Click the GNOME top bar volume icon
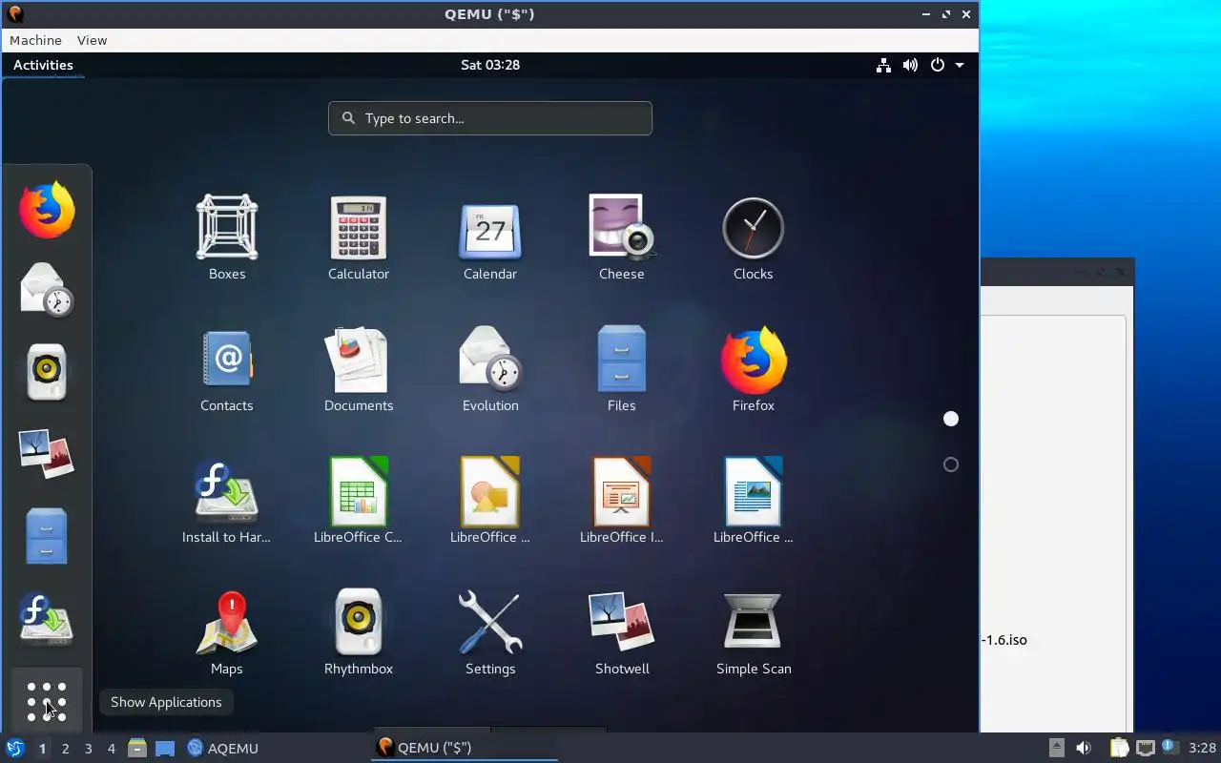 point(911,65)
